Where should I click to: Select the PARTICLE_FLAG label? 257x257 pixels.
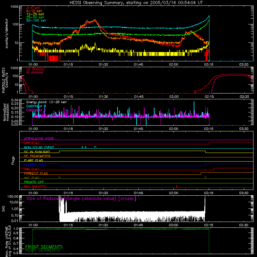[36, 173]
